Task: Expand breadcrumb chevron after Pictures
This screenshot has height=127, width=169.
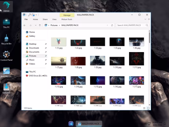Action: click(59, 25)
